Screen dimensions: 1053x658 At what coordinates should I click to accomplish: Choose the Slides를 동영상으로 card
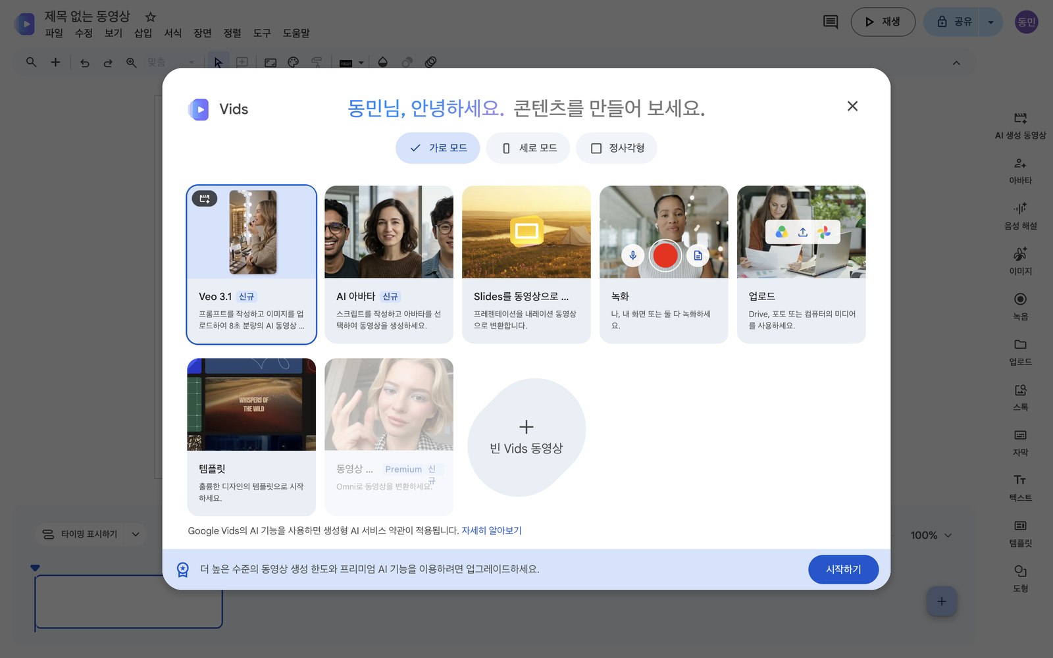click(x=526, y=265)
